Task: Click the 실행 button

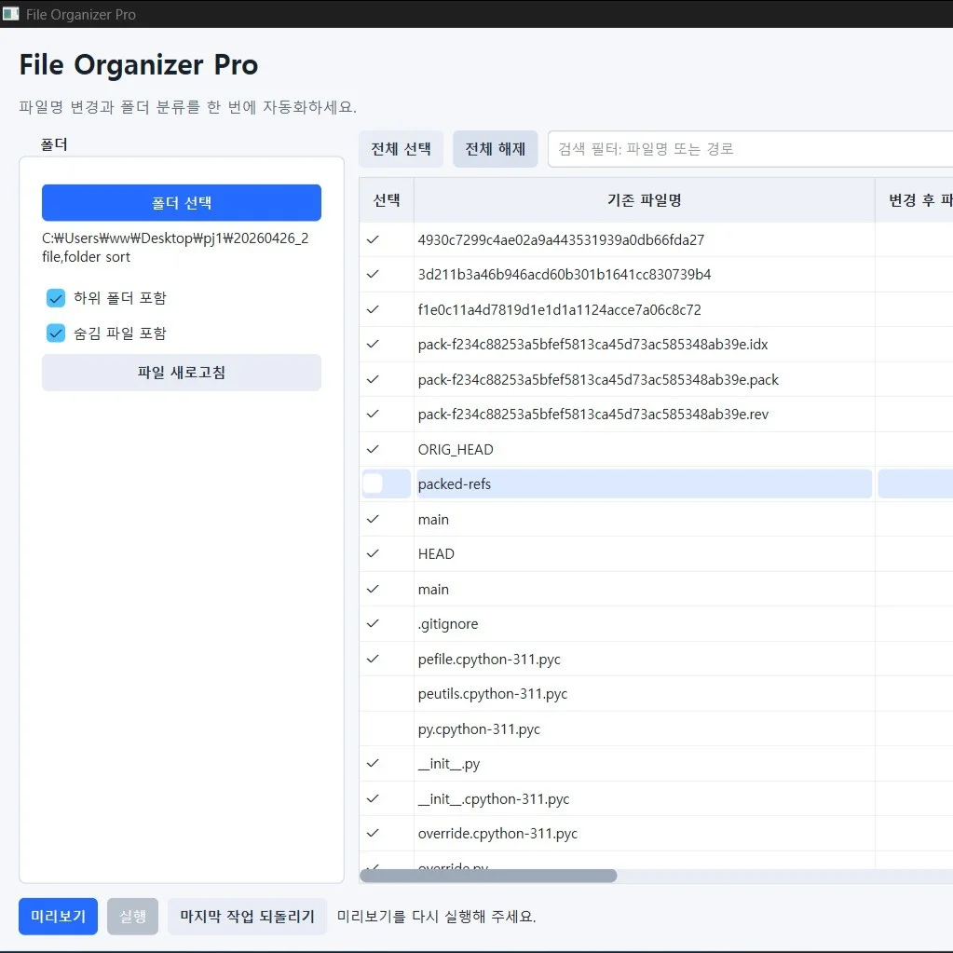Action: [x=132, y=916]
